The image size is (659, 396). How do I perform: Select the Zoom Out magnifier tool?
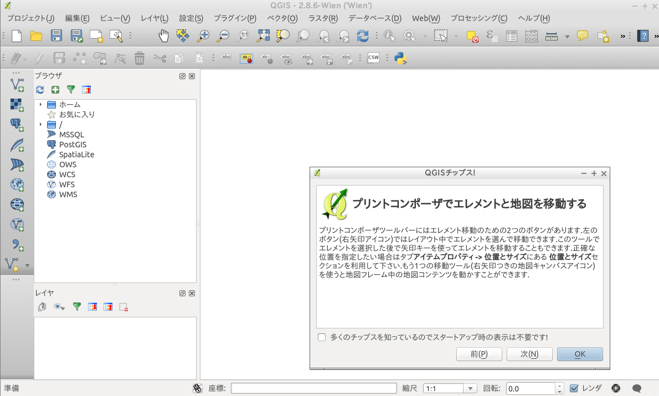(x=223, y=36)
